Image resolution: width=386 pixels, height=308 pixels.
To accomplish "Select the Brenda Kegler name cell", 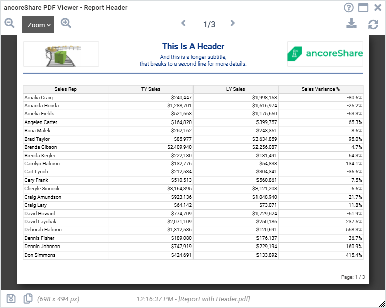I will click(x=66, y=156).
